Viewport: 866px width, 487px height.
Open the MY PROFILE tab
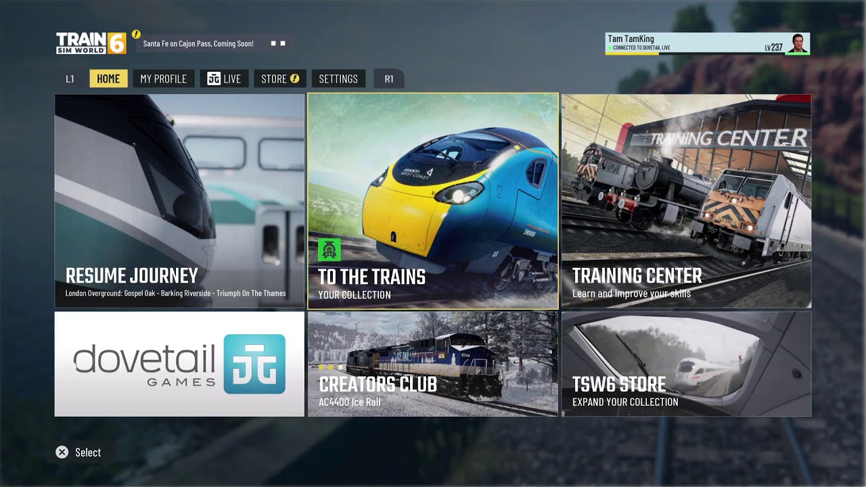coord(163,79)
